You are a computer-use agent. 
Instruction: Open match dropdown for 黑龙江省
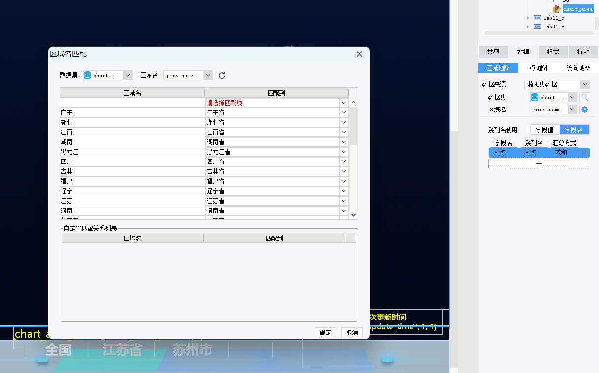[344, 152]
